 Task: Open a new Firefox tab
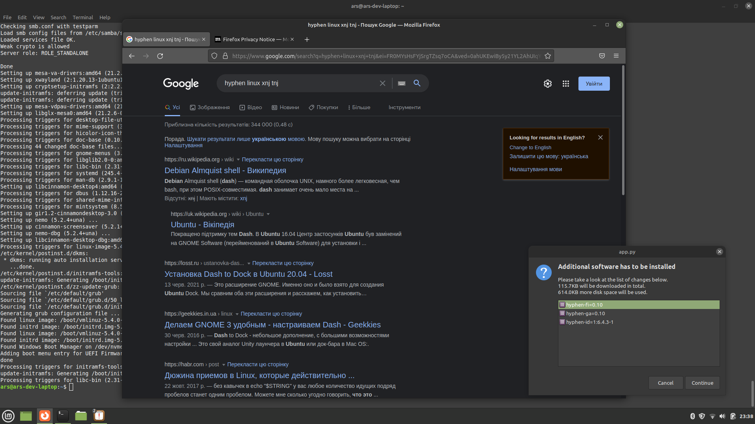pos(307,39)
